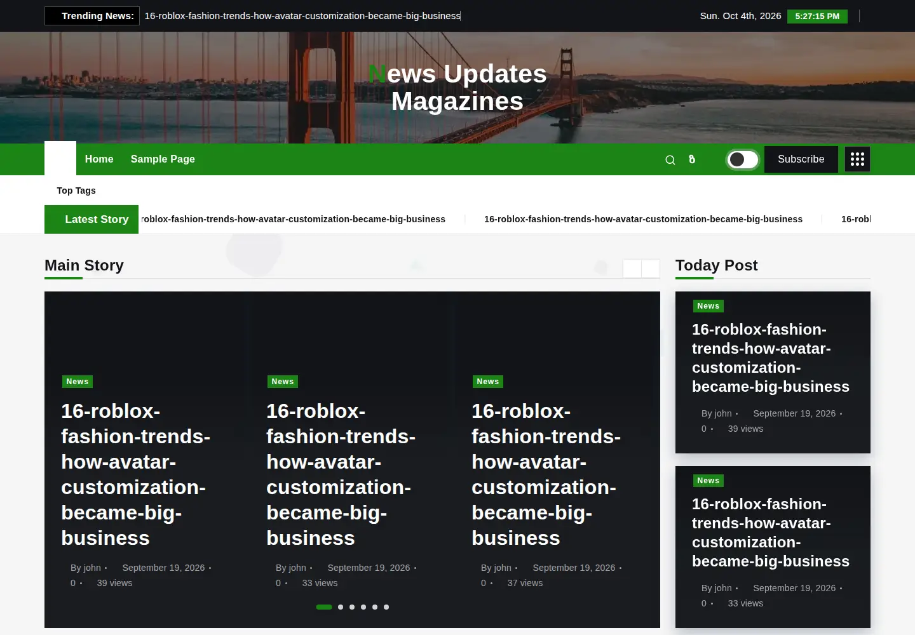This screenshot has height=635, width=915.
Task: Click the white square left of Home
Action: 60,158
